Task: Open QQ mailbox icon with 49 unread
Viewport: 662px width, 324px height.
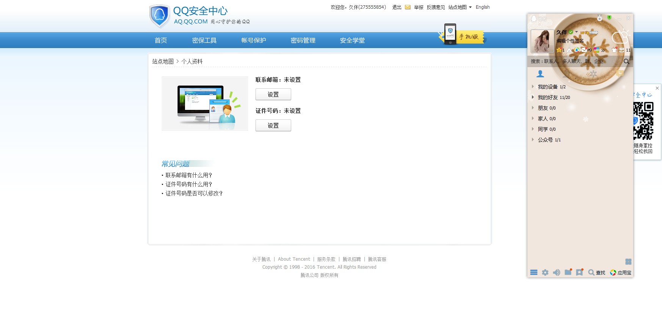Action: [x=587, y=50]
